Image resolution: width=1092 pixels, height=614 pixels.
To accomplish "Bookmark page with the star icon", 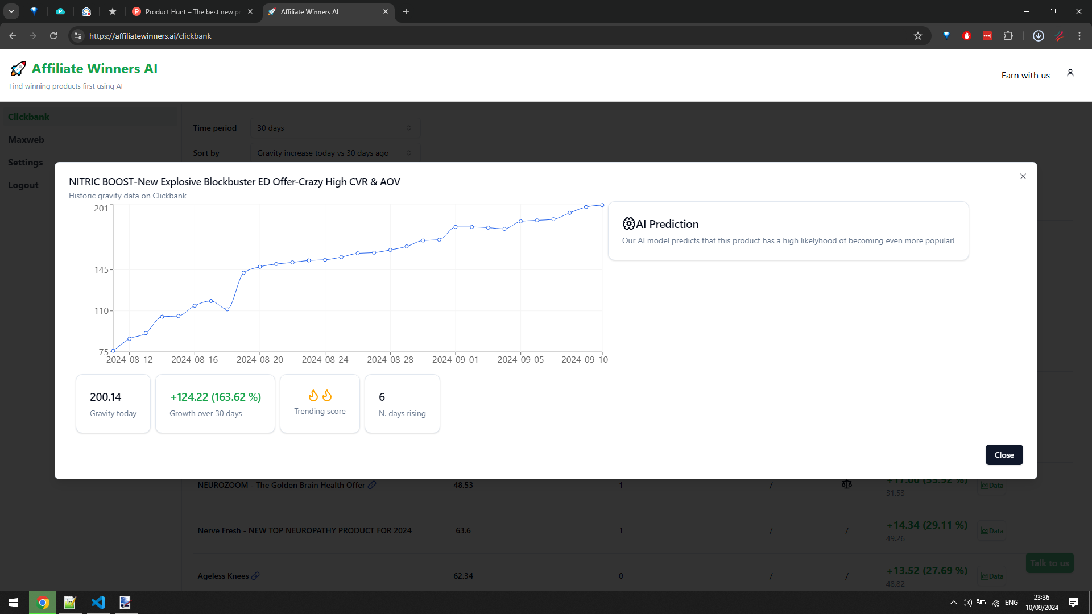I will 917,36.
